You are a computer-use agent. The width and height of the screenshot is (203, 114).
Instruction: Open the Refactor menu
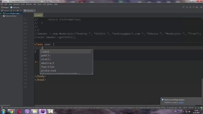(29, 4)
